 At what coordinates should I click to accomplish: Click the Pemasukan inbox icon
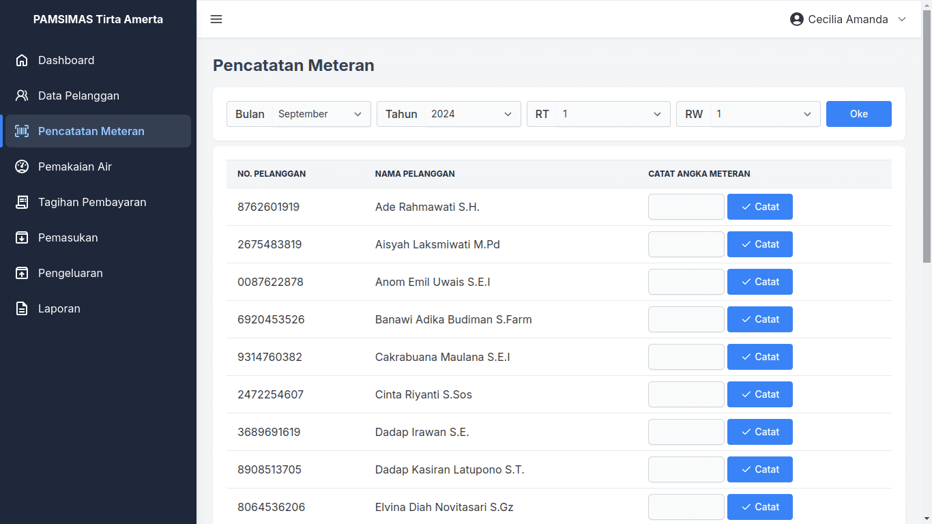[22, 237]
